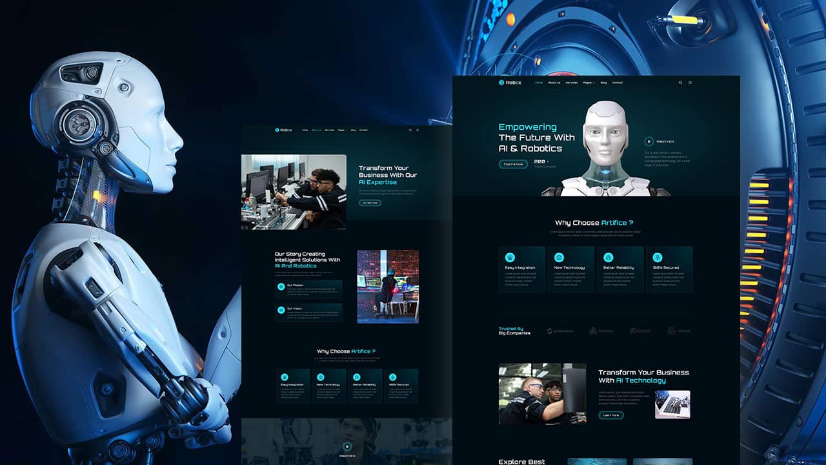Click the 'Explore Best' heading
The image size is (826, 465).
(521, 462)
